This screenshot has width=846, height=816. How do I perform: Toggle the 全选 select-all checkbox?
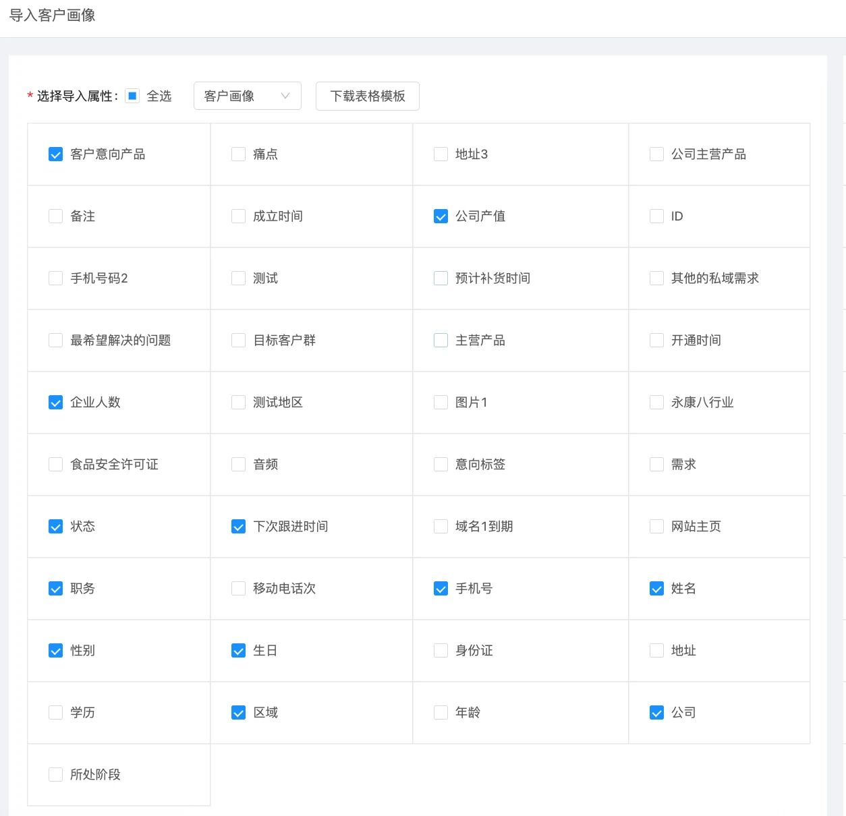133,96
